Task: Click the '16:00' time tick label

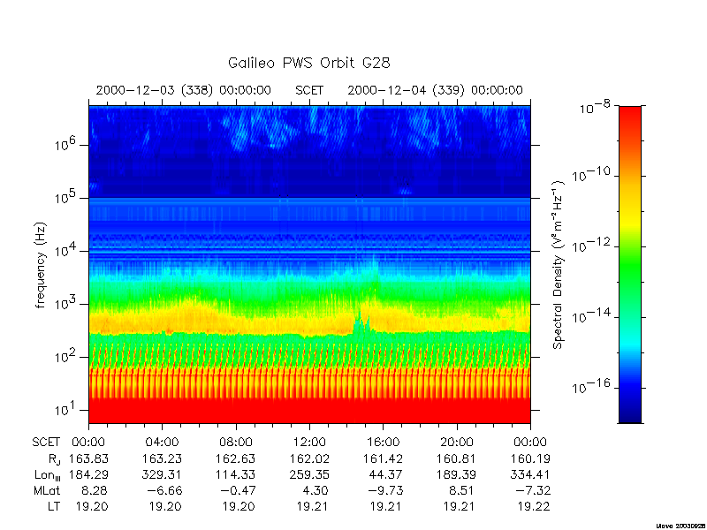Action: (383, 443)
